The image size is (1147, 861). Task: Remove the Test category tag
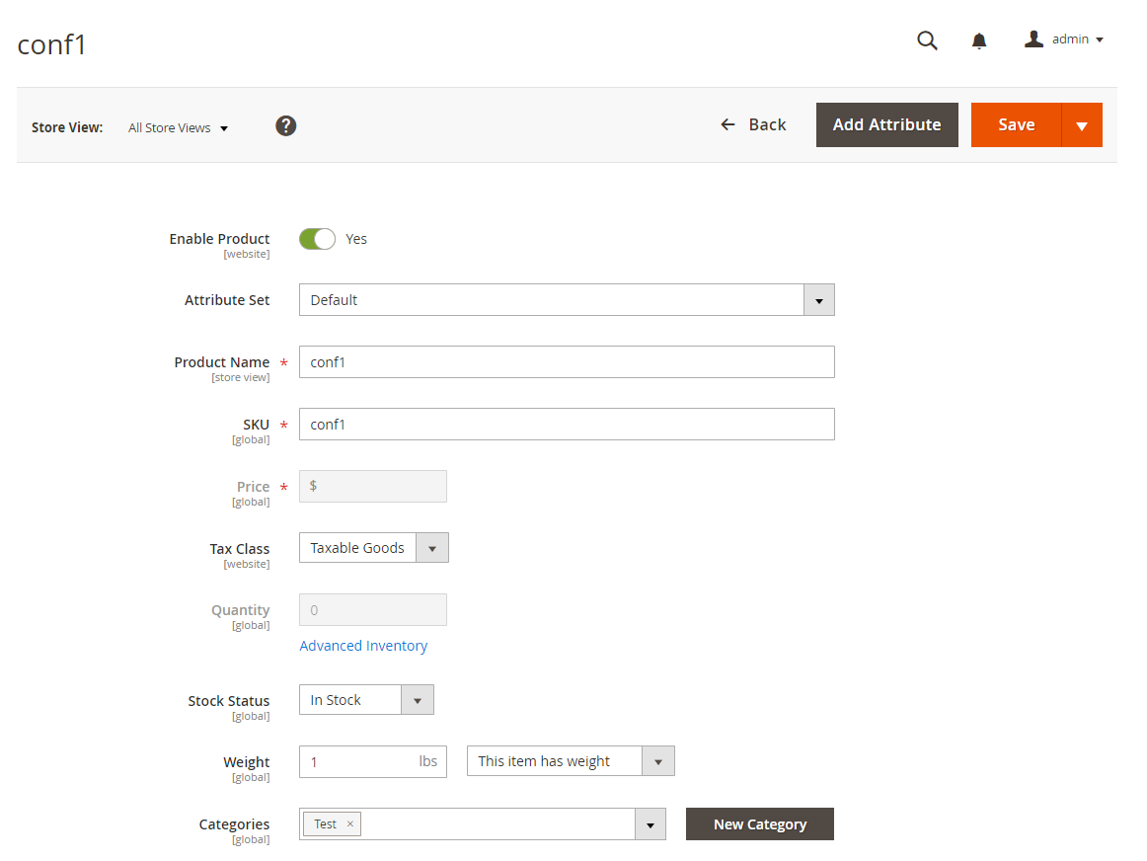(350, 824)
